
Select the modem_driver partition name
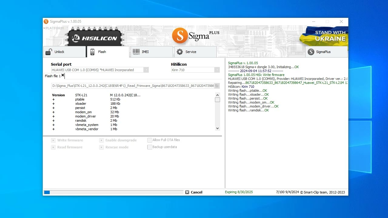[x=85, y=116]
